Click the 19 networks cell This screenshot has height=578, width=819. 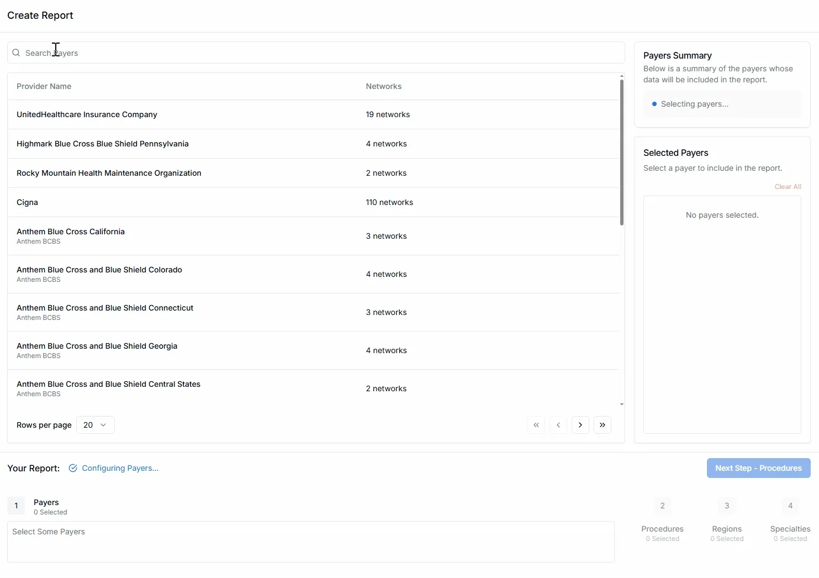388,114
